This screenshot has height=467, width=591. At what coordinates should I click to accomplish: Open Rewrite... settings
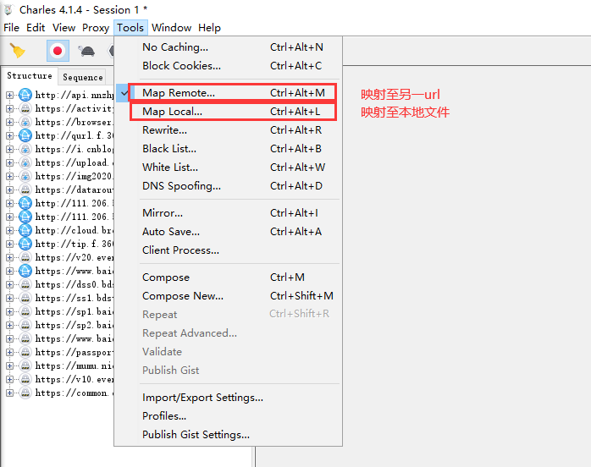coord(228,130)
